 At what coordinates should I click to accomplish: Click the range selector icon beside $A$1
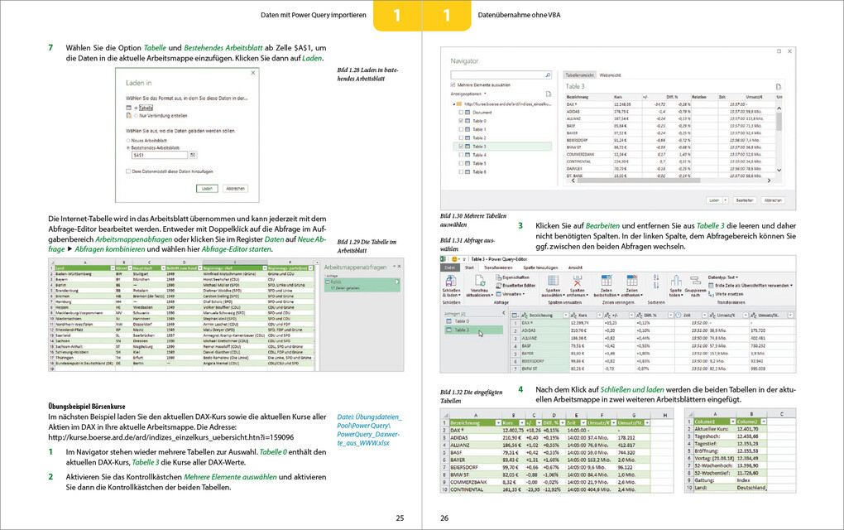tap(193, 155)
